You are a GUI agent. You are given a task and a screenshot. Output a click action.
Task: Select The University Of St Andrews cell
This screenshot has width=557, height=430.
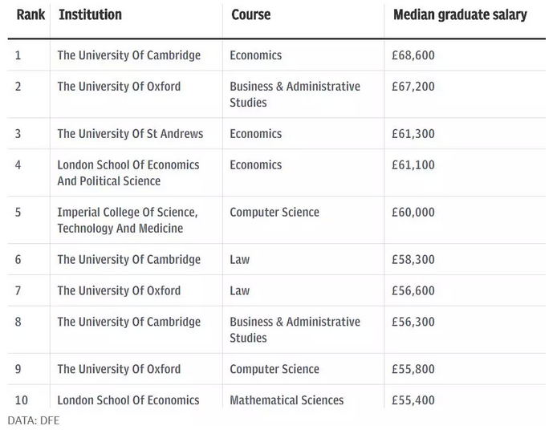click(x=130, y=134)
